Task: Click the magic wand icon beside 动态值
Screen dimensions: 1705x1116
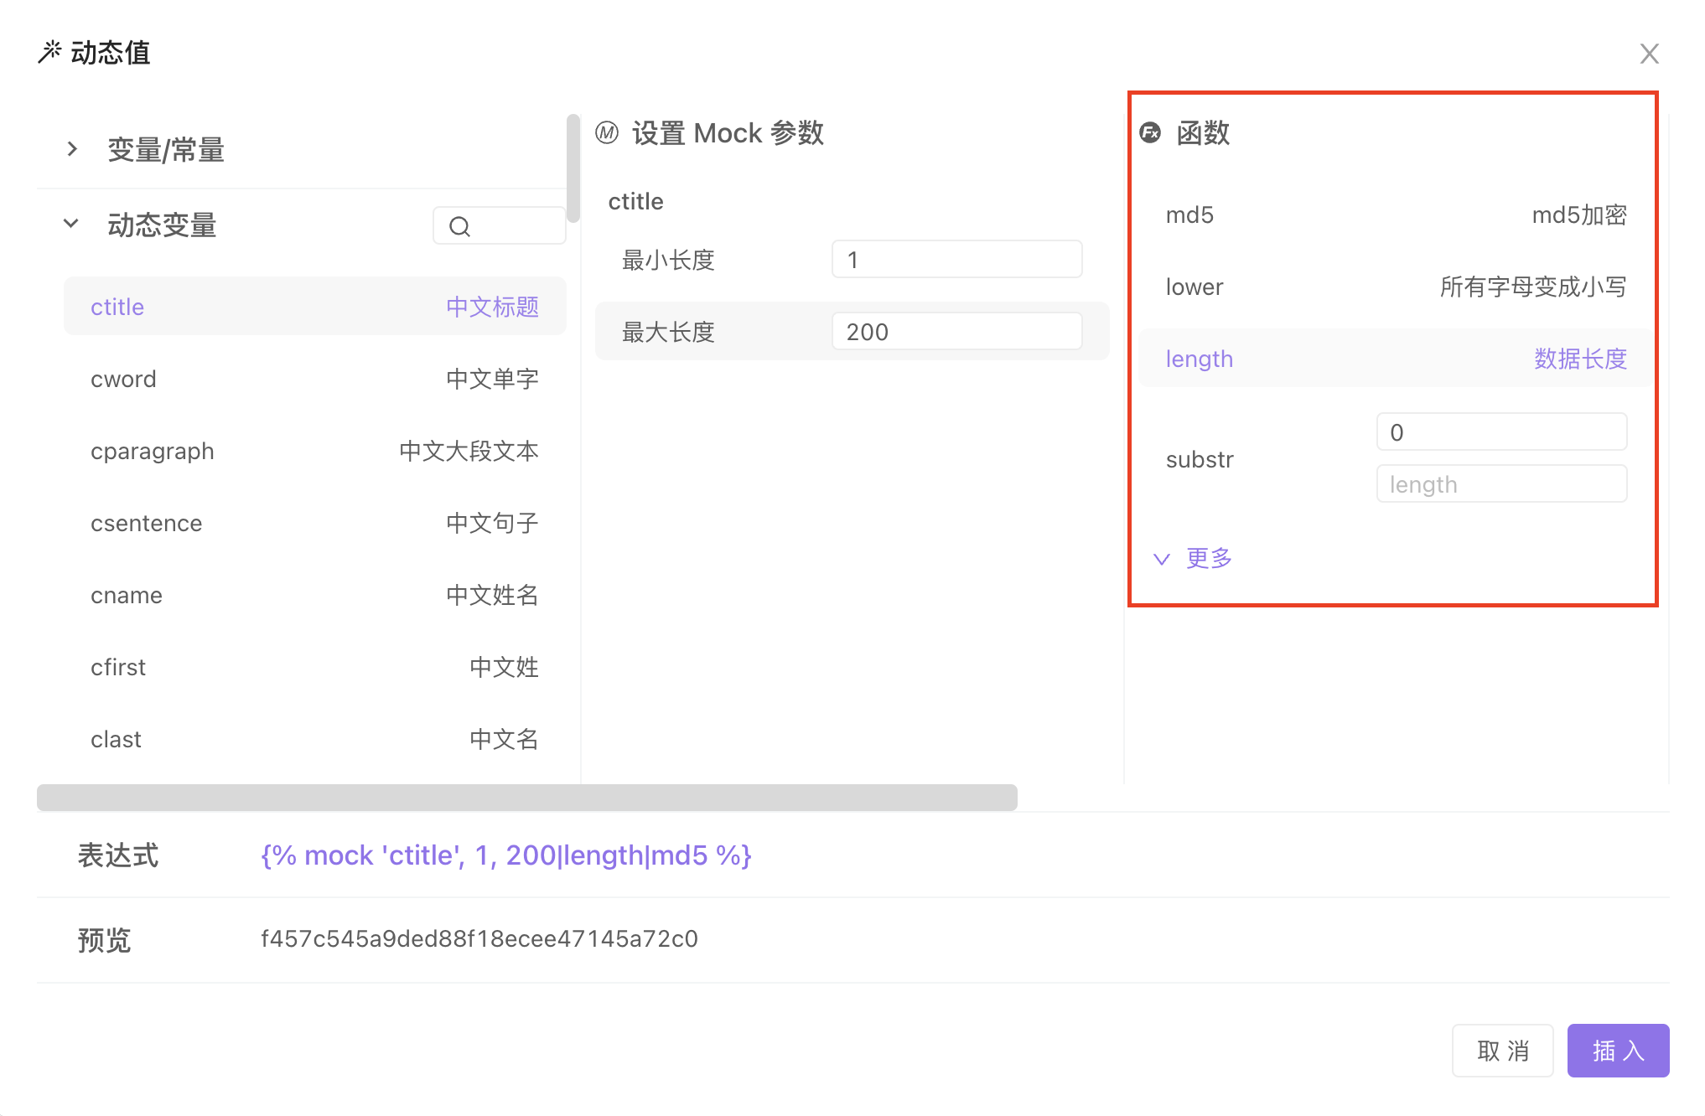Action: [x=49, y=52]
